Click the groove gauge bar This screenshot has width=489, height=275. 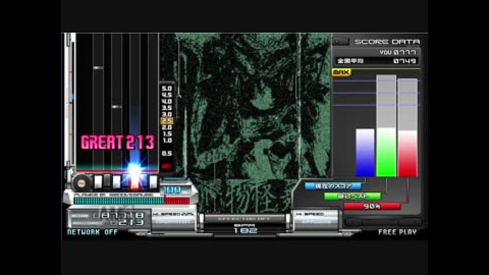(131, 201)
